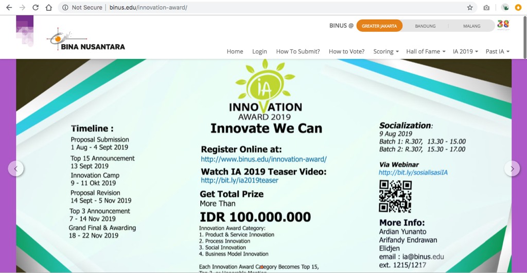
Task: Click the 'Innovate We Can' heading
Action: (x=266, y=128)
